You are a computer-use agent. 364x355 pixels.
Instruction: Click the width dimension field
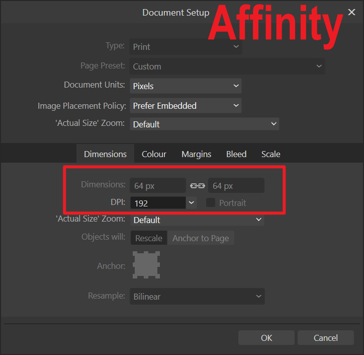coord(158,185)
